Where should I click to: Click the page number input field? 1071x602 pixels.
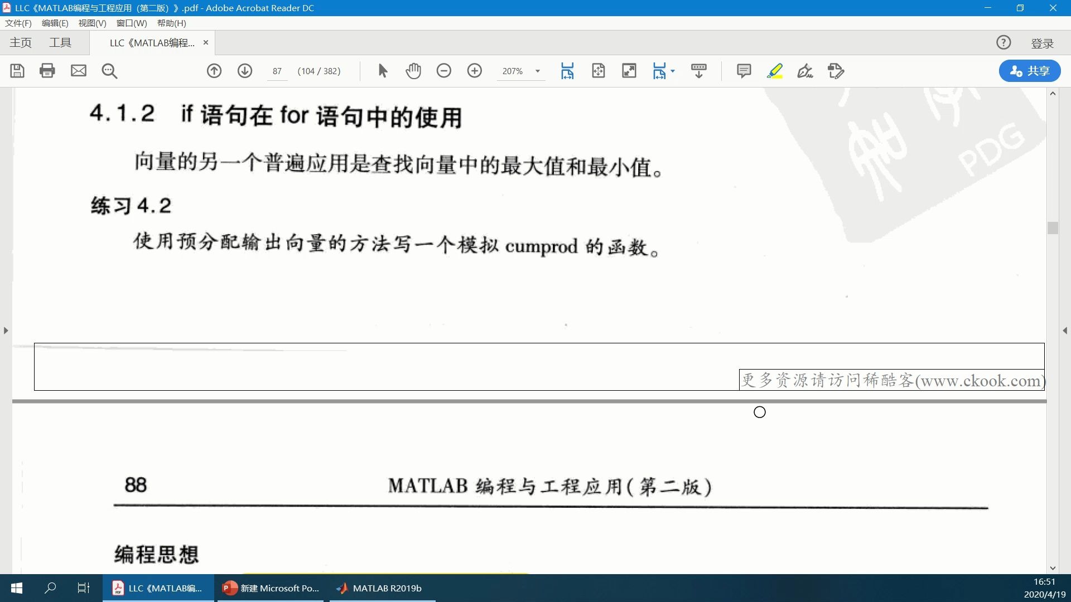coord(277,71)
